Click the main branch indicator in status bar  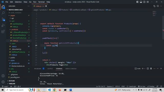tap(5, 86)
